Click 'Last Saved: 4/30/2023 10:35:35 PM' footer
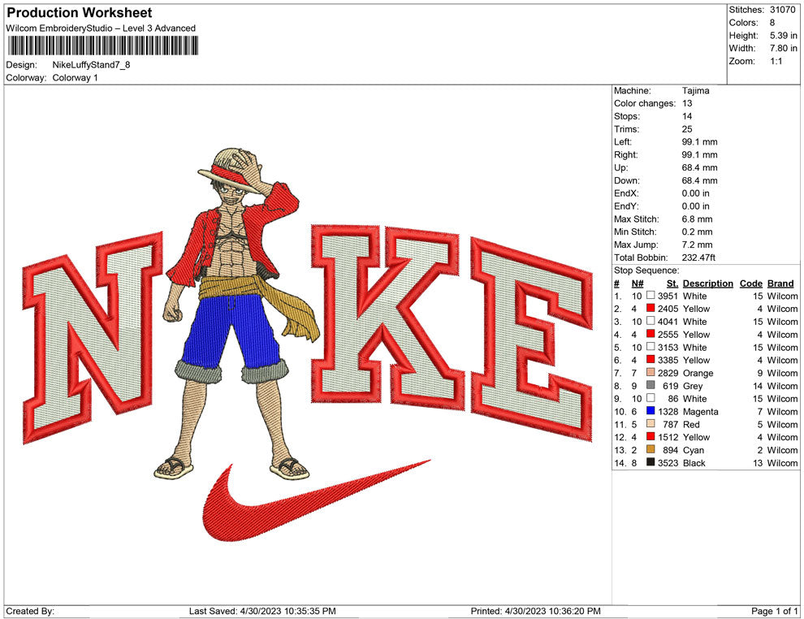 262,611
